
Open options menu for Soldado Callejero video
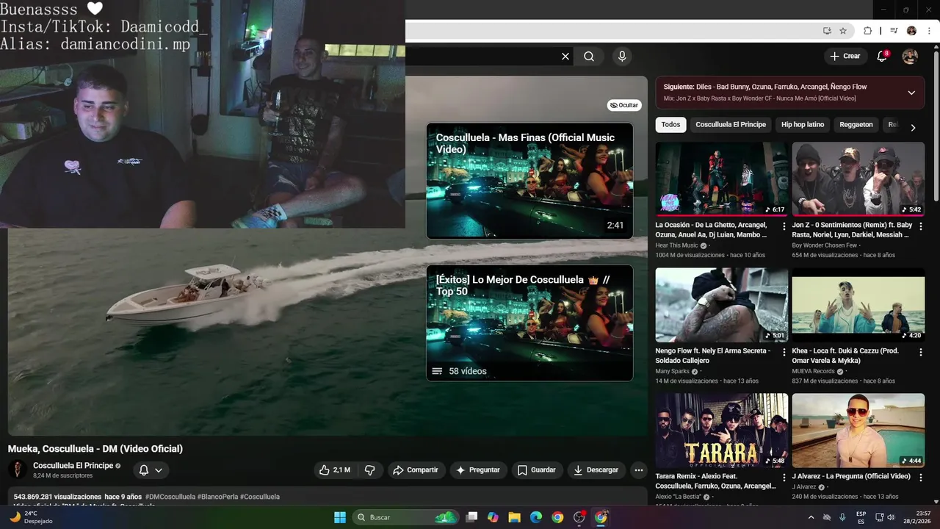(784, 352)
